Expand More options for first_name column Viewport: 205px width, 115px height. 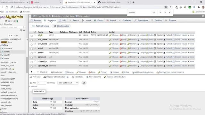click(x=191, y=40)
